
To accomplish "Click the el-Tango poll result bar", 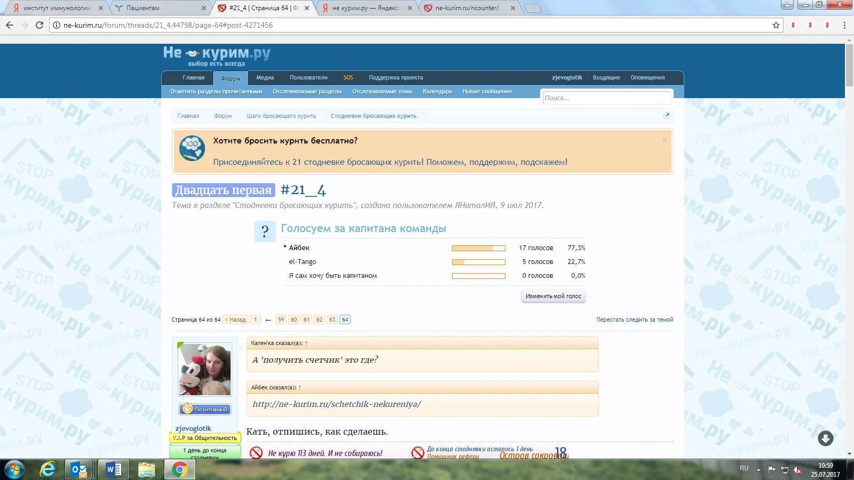I will click(479, 262).
